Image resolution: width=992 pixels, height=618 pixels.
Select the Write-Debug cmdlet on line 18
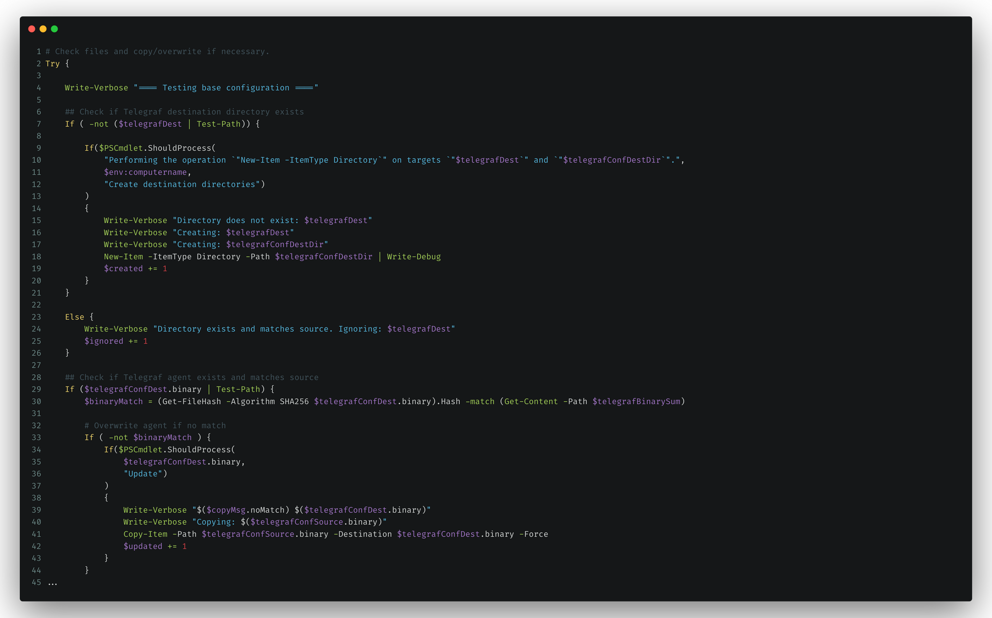pyautogui.click(x=414, y=256)
